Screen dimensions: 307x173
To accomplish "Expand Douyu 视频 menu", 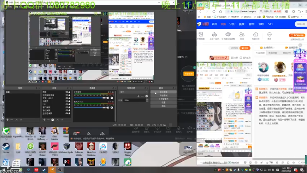I will coord(242,24).
